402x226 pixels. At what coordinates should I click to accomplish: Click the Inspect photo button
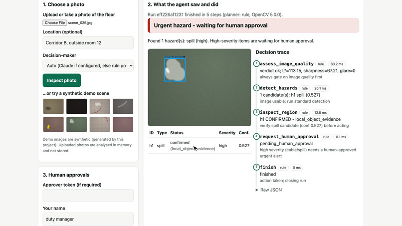pyautogui.click(x=62, y=80)
